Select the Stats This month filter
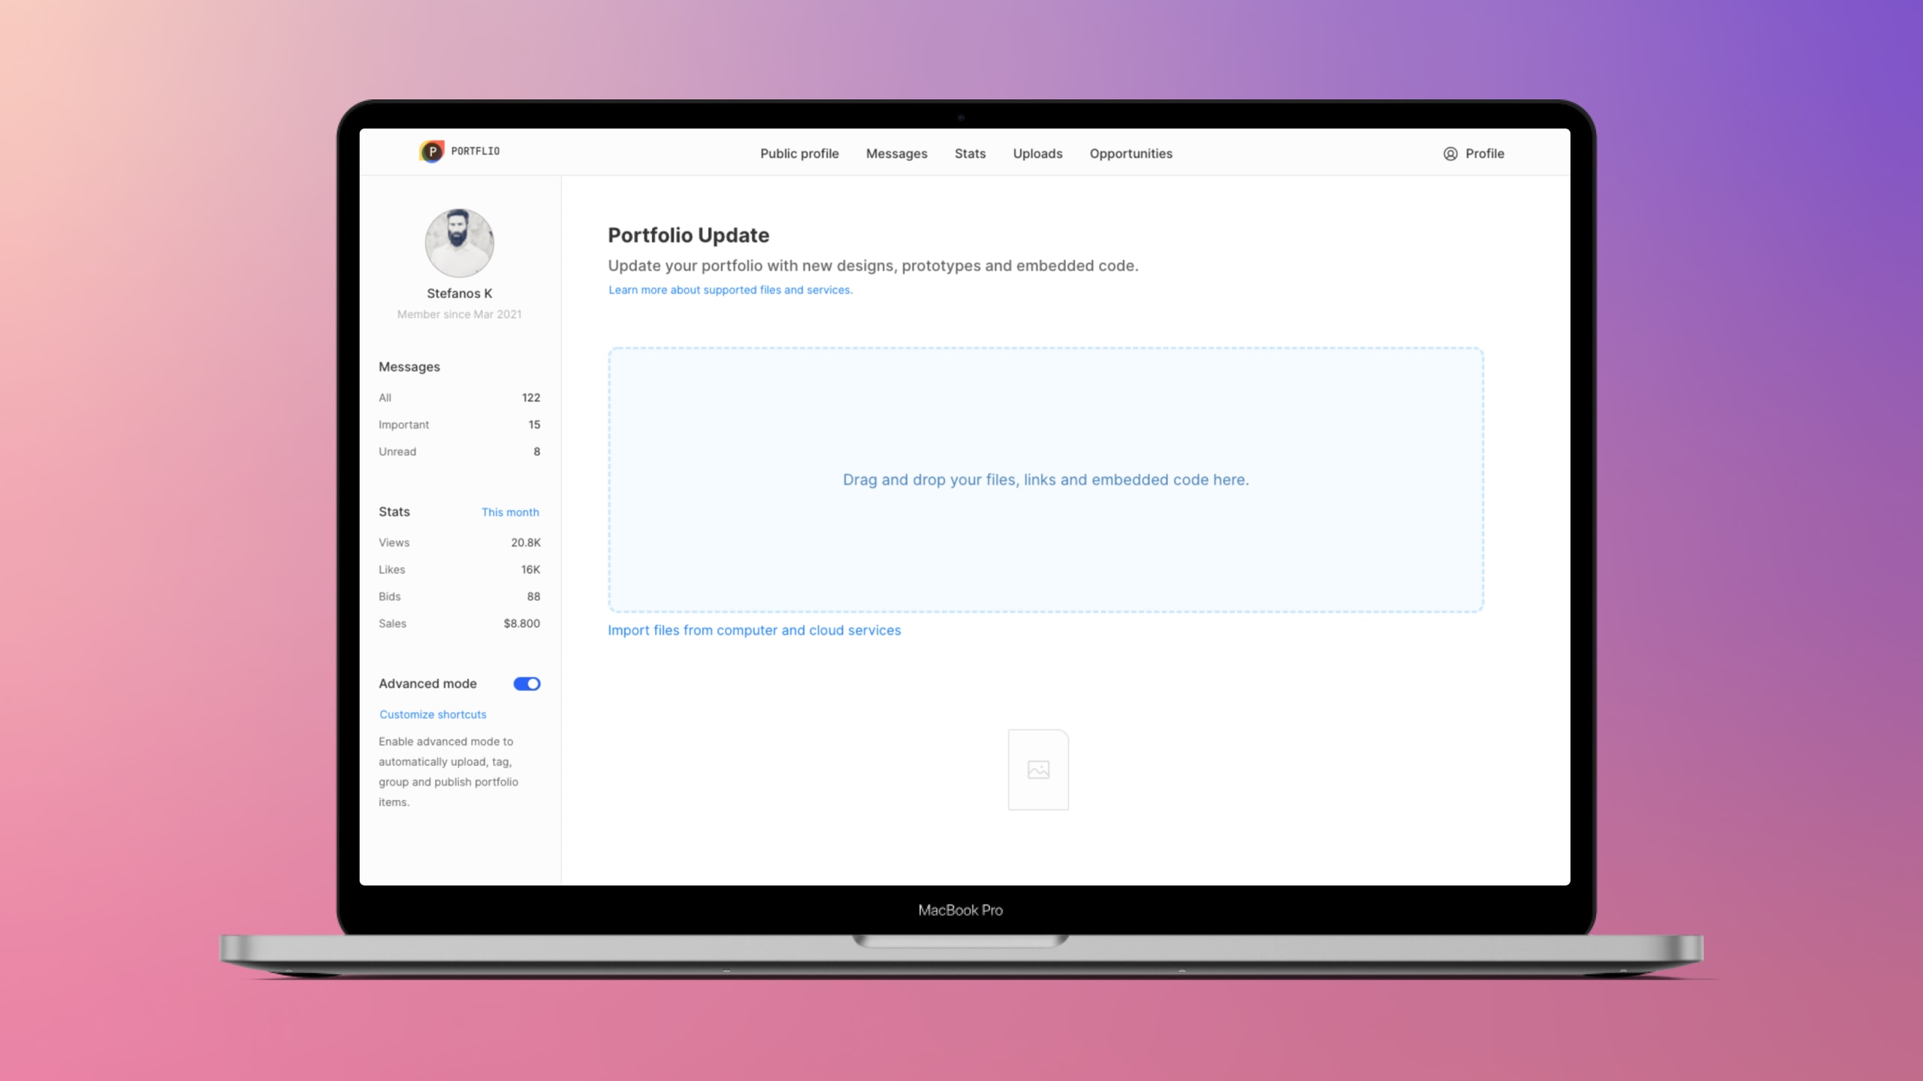The image size is (1923, 1081). 510,512
